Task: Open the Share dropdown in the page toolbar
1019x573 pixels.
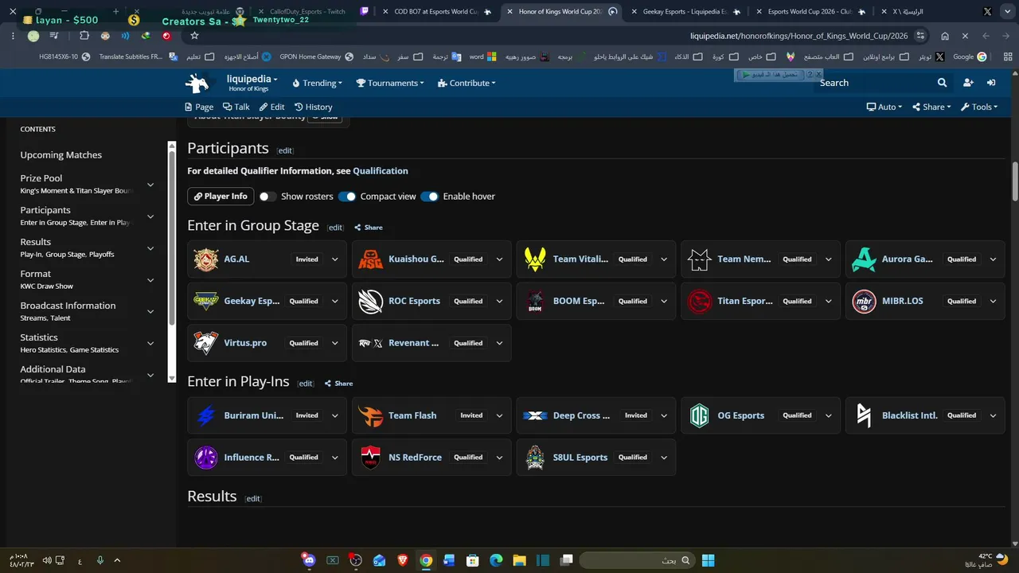Action: pyautogui.click(x=931, y=107)
